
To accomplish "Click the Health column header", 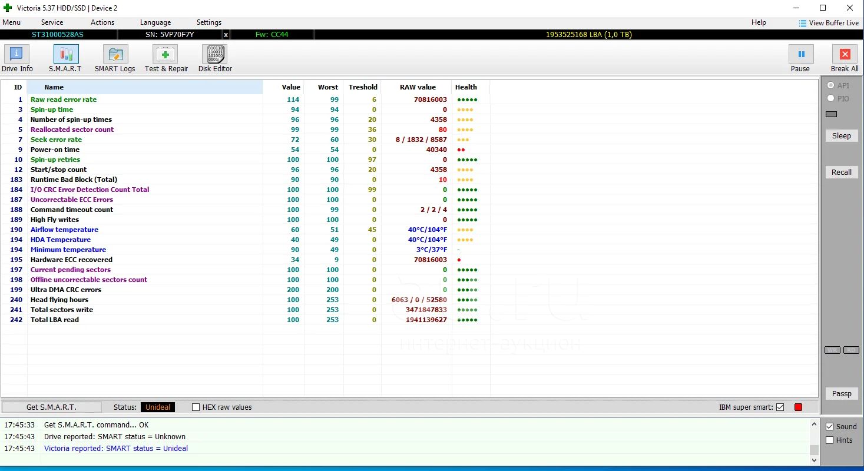I will [466, 87].
